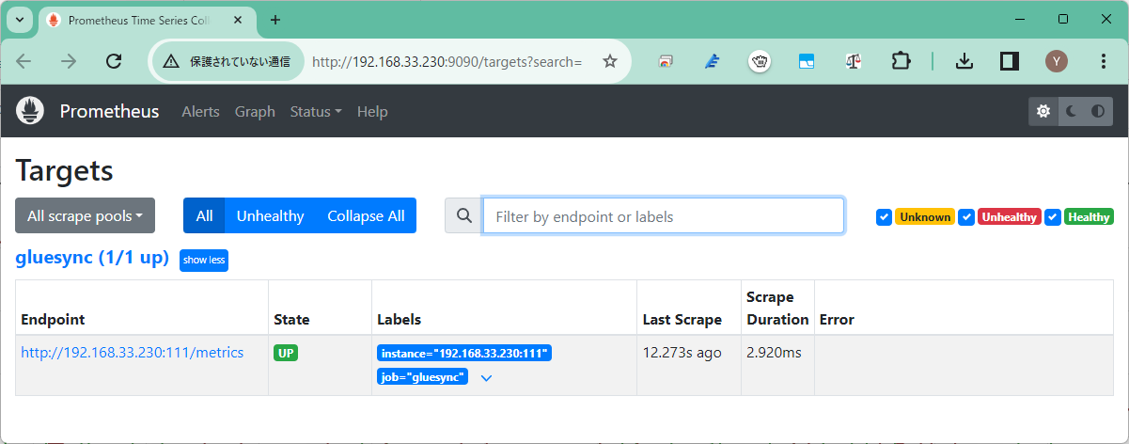Uncheck the Healthy state filter

click(x=1053, y=216)
